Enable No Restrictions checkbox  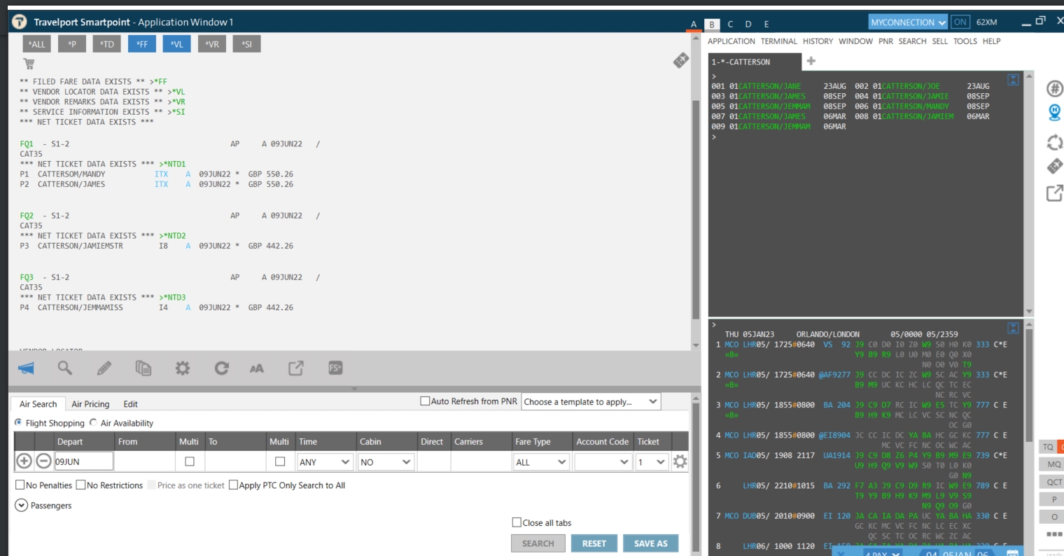pyautogui.click(x=80, y=485)
